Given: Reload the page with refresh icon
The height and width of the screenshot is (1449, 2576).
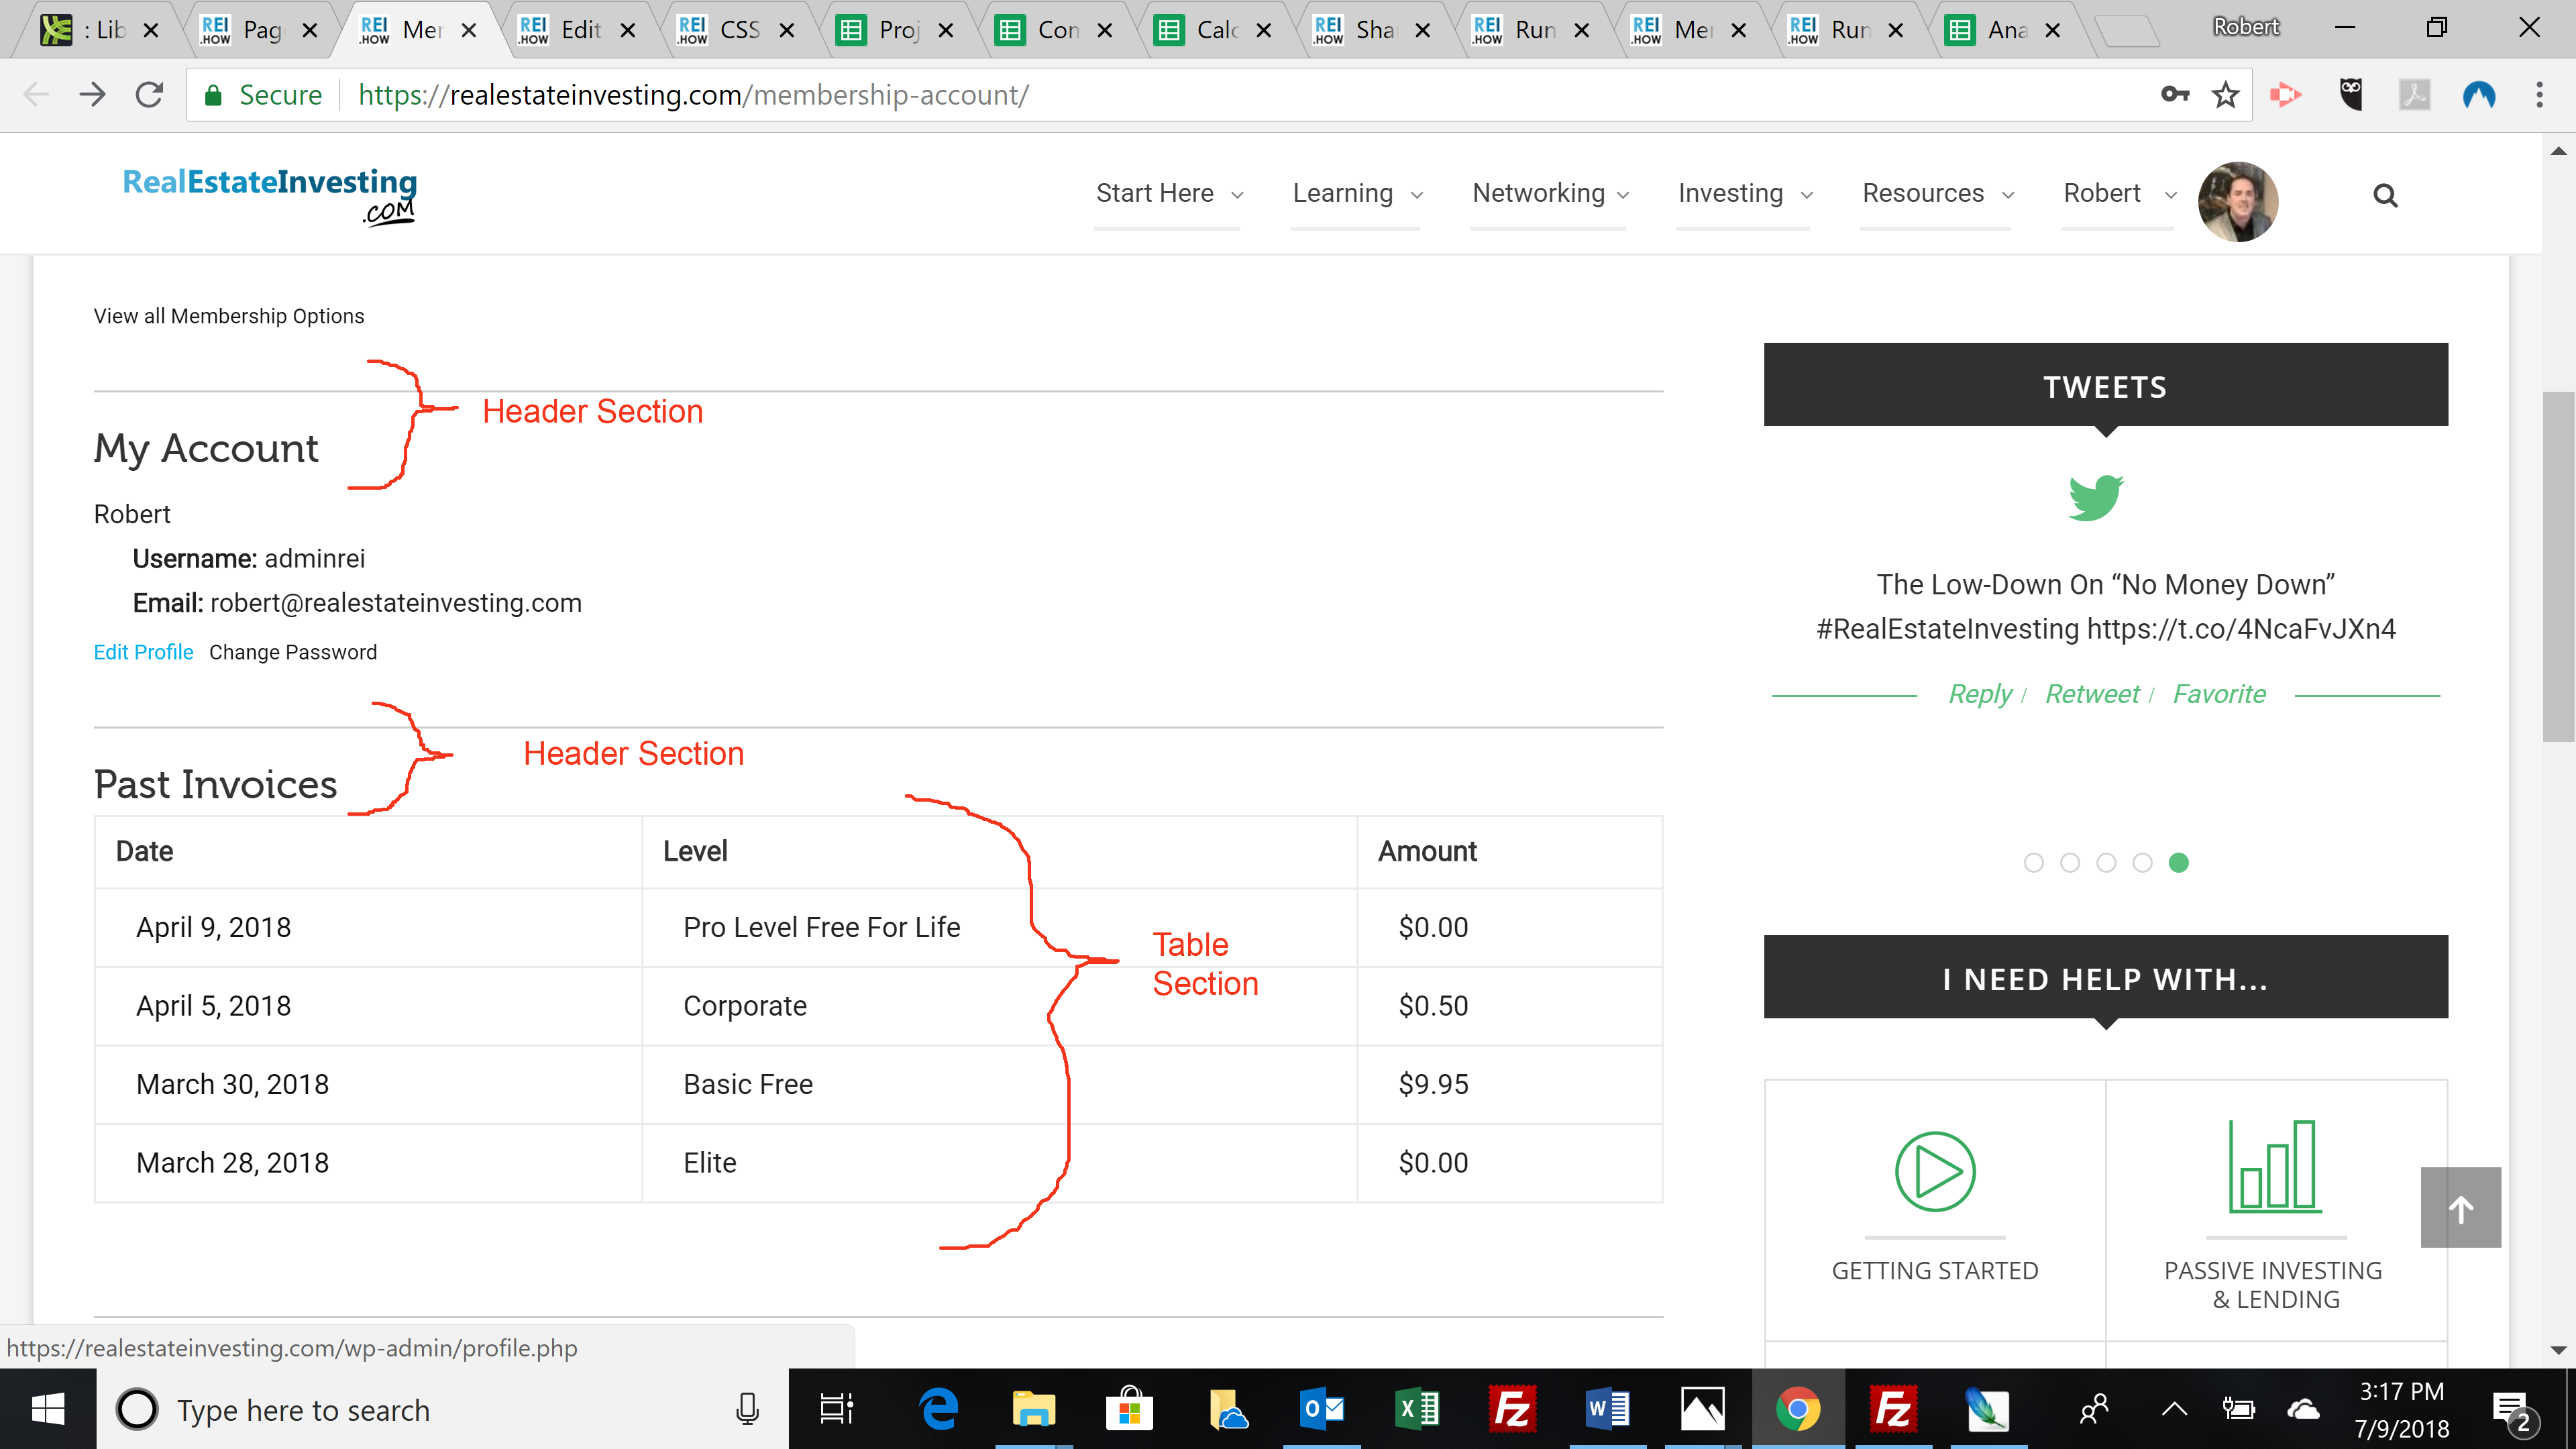Looking at the screenshot, I should coord(150,95).
